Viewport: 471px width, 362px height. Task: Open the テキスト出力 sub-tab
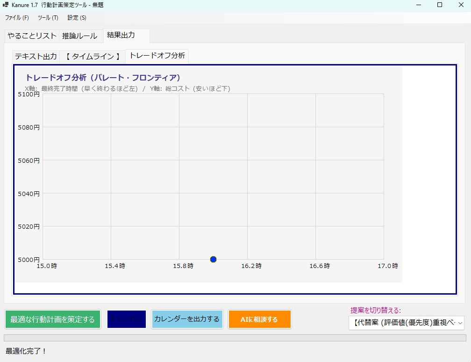tap(36, 57)
